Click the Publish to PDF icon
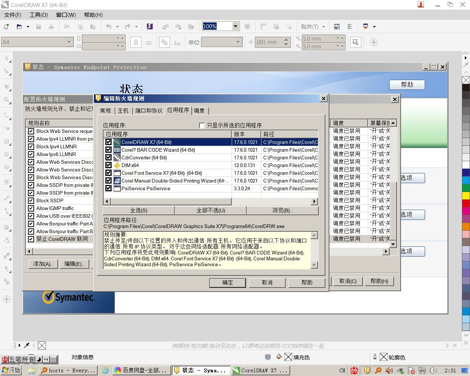Screen dimensions: 470x376 click(191, 26)
